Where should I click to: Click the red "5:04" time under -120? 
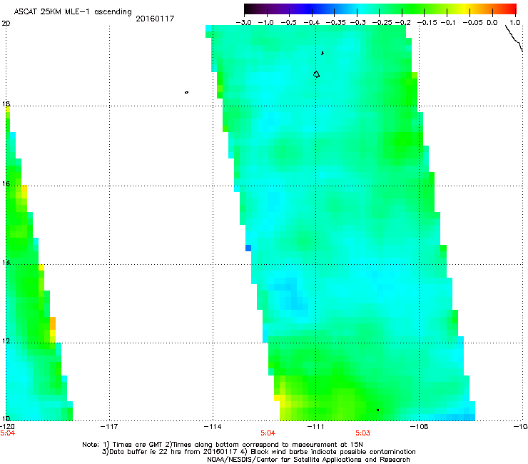pos(7,433)
